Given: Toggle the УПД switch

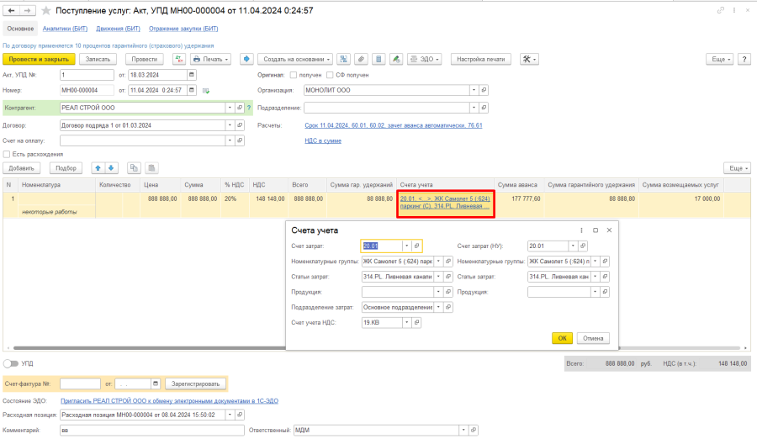Looking at the screenshot, I should 11,363.
